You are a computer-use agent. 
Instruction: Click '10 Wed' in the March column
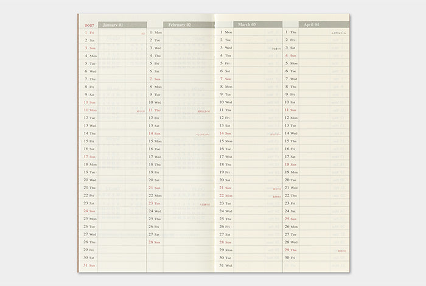[226, 102]
